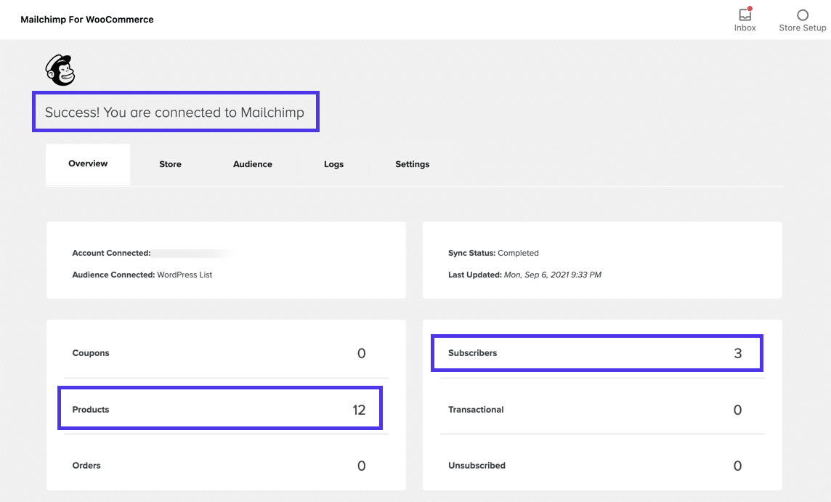Switch to the Store tab

tap(170, 163)
